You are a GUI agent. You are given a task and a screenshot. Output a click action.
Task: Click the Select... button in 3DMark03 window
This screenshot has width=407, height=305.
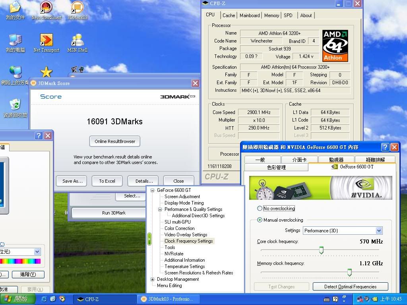click(131, 196)
